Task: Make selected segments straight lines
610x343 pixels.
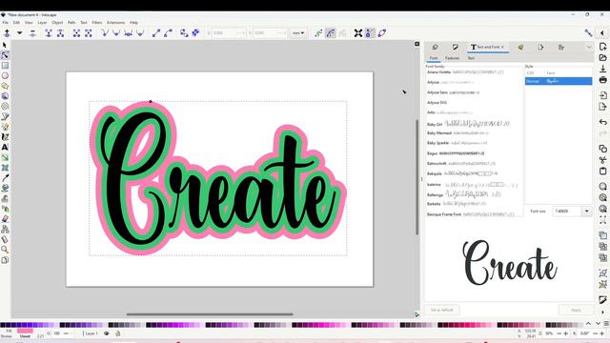Action: coord(156,33)
